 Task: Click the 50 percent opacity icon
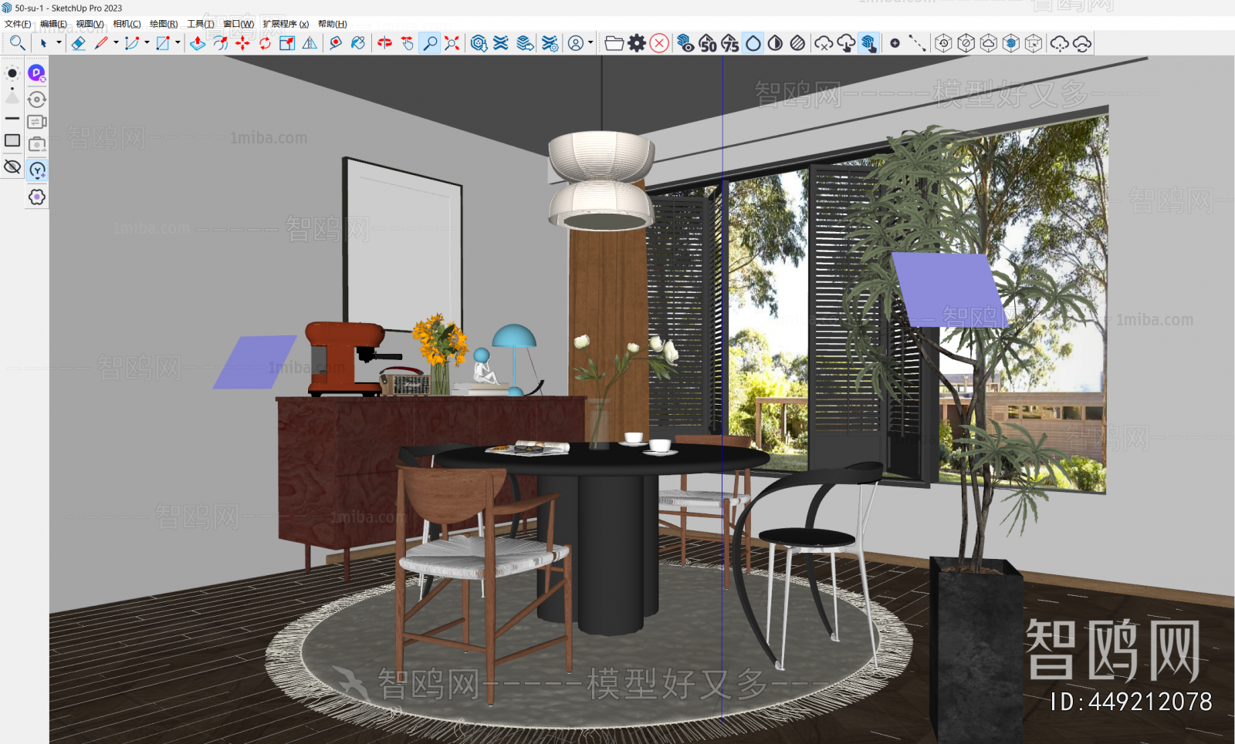[708, 43]
